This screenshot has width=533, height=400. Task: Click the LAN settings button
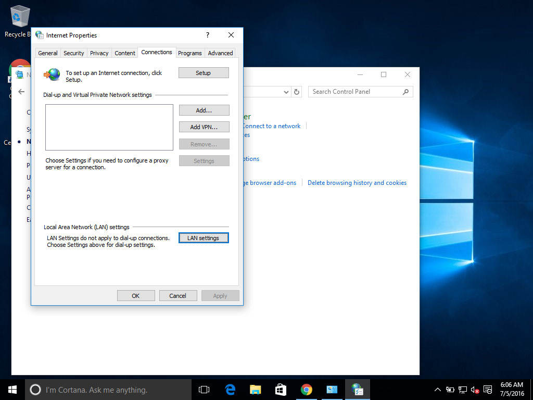click(x=203, y=238)
